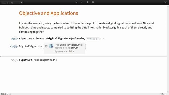Click the Objective and Applications title

coord(49,13)
